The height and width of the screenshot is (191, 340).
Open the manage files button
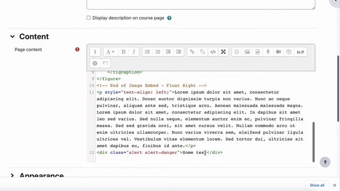(289, 52)
